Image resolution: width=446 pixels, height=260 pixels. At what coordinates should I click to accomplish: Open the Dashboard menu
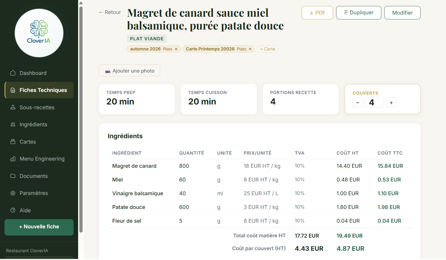click(39, 73)
